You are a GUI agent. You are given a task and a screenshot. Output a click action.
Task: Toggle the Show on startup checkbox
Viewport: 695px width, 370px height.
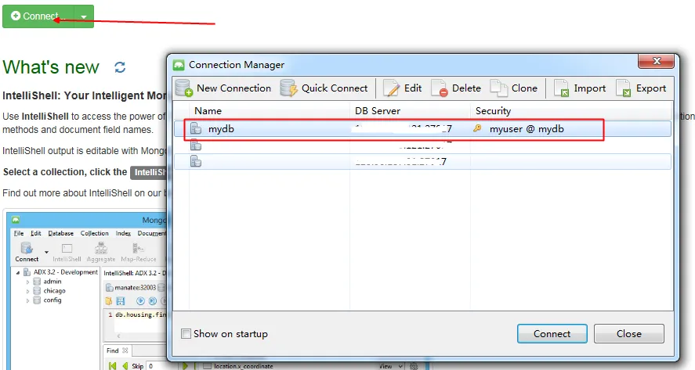coord(186,334)
